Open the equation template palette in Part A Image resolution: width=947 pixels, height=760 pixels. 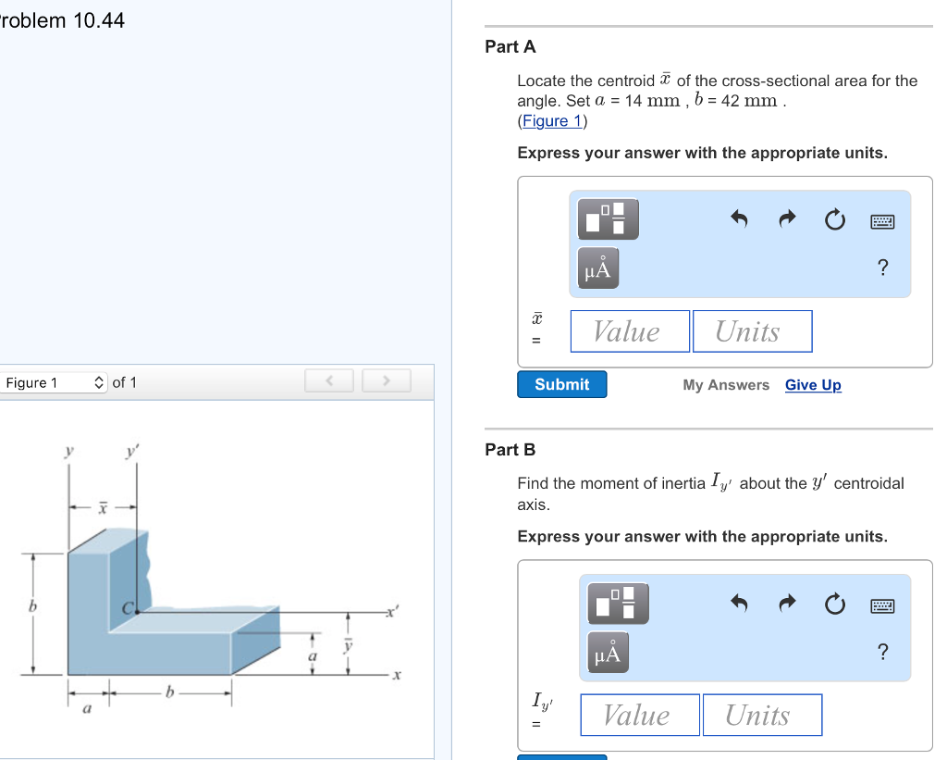click(608, 218)
